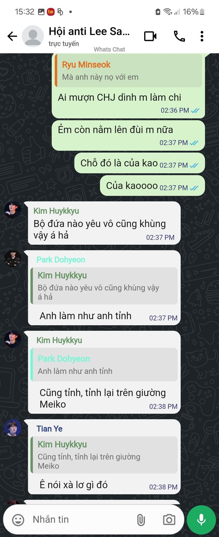Start a voice call with phone icon
This screenshot has height=537, width=219.
[179, 36]
